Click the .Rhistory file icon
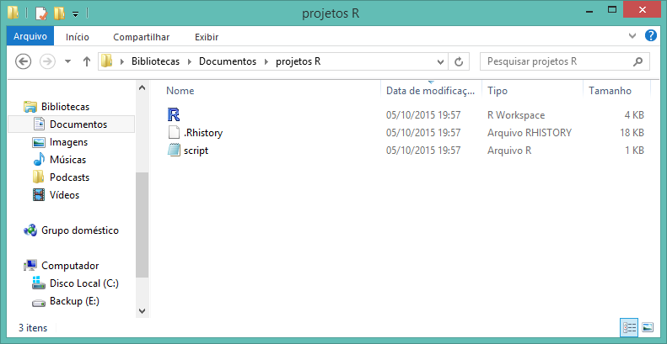Screen dimensions: 667x344 [x=175, y=133]
